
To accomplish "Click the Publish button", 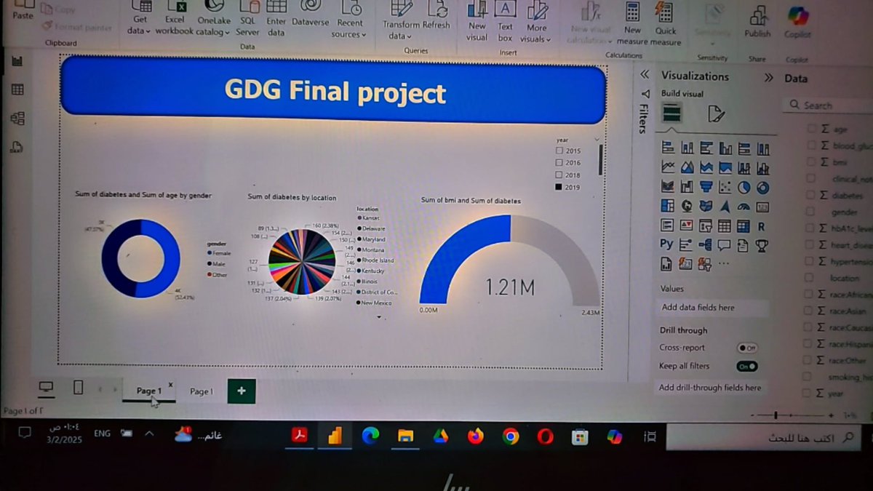I will 757,20.
